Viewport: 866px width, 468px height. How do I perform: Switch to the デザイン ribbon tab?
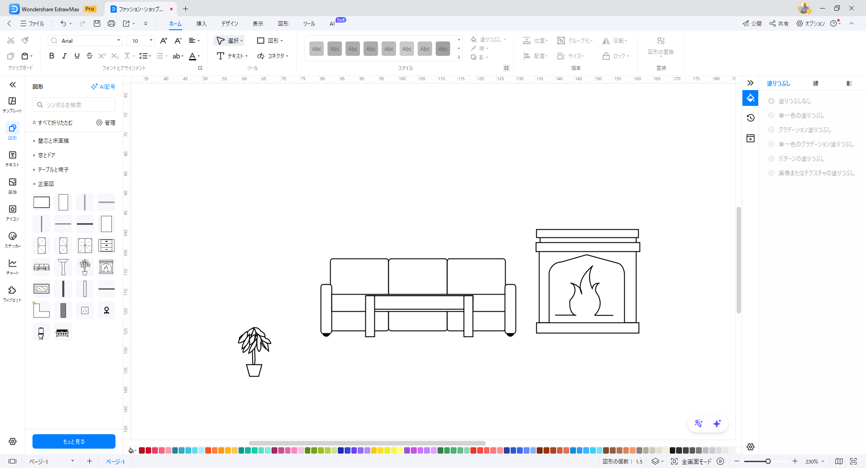[x=230, y=23]
